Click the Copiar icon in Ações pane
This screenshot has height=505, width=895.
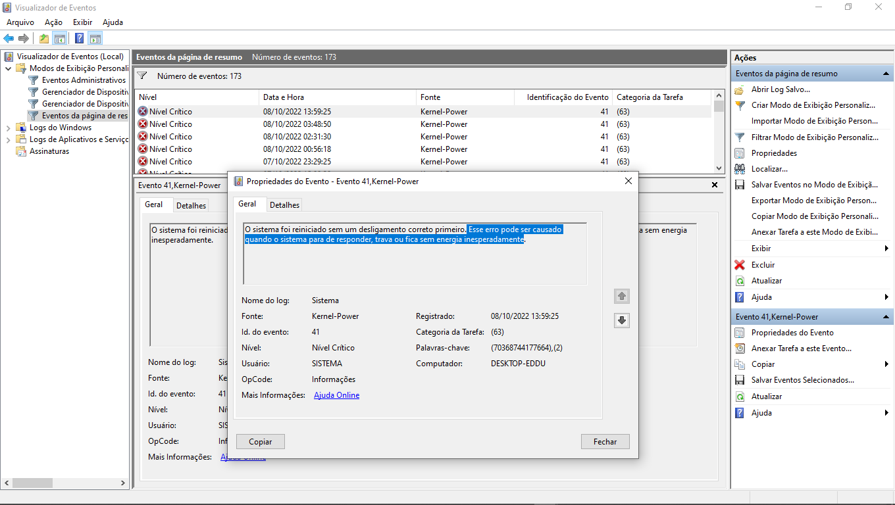(740, 364)
